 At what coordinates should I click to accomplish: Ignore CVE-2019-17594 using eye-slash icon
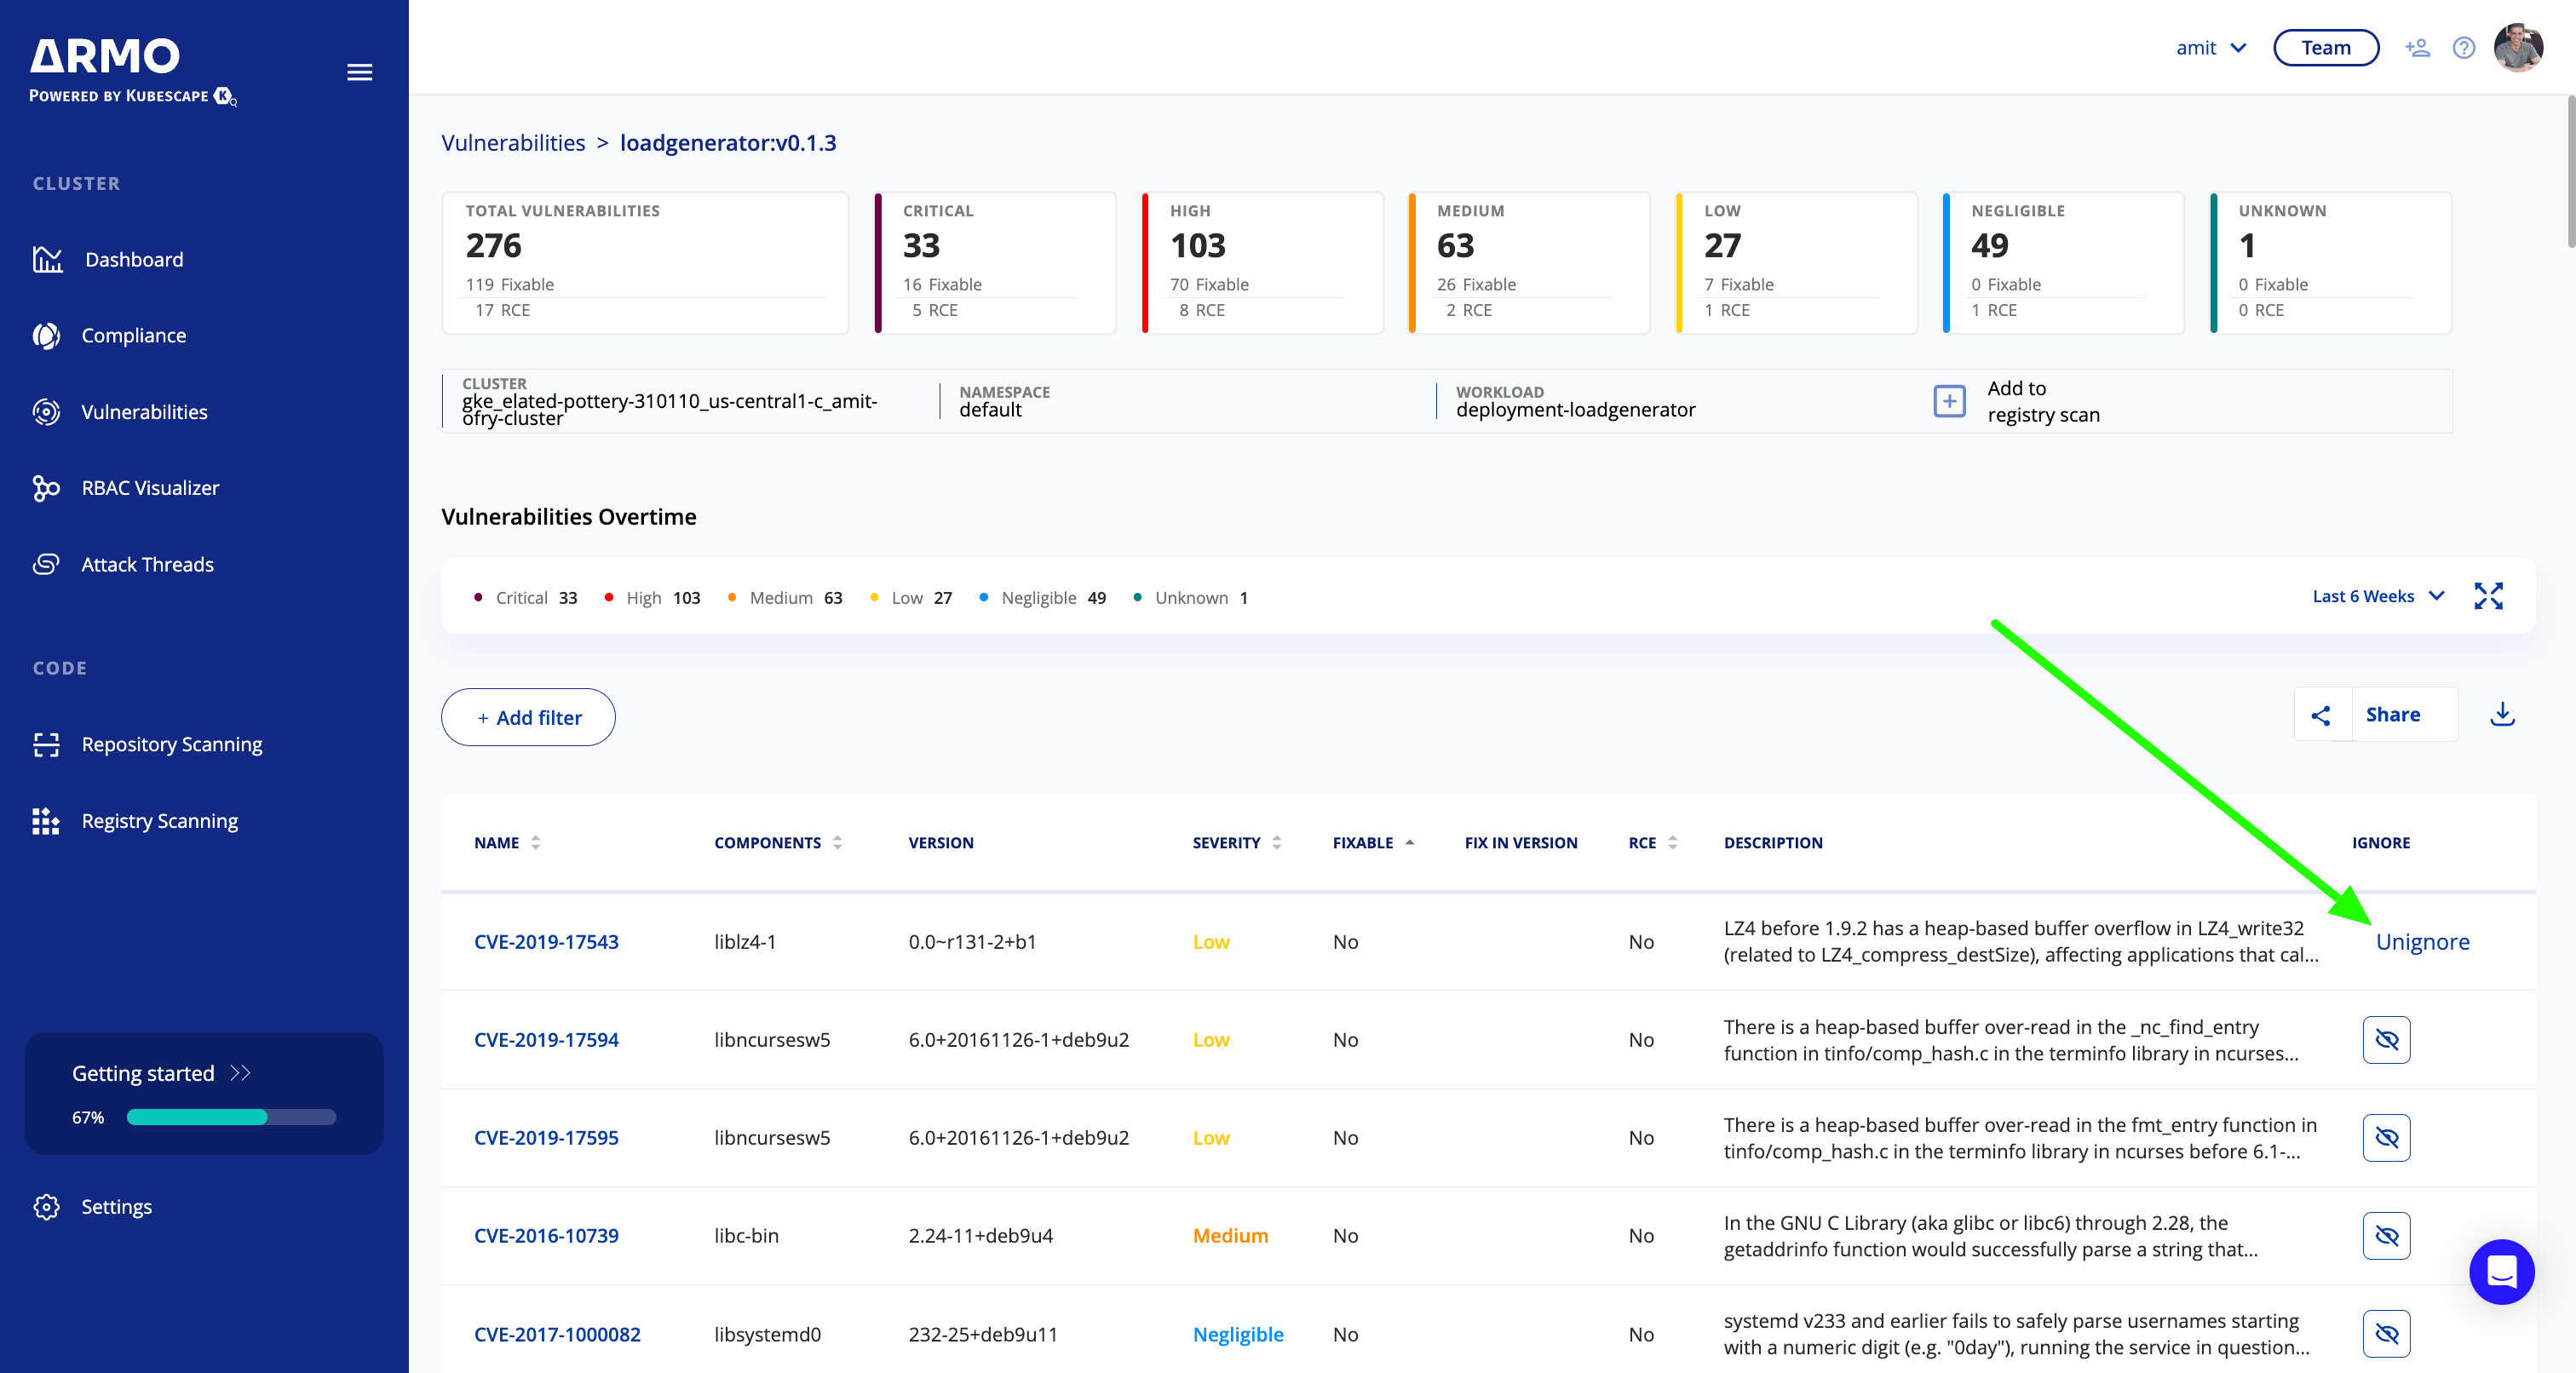[x=2386, y=1040]
